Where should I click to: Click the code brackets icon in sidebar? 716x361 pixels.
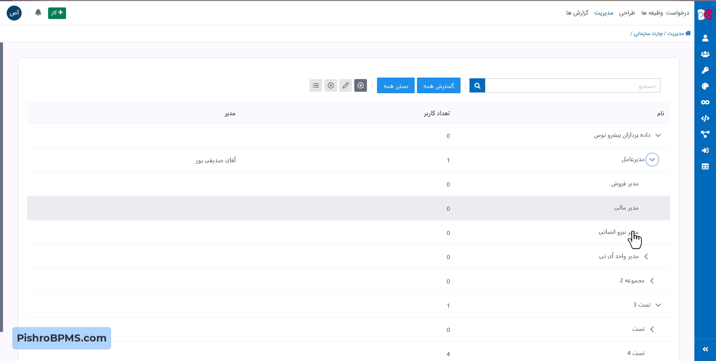pyautogui.click(x=705, y=118)
